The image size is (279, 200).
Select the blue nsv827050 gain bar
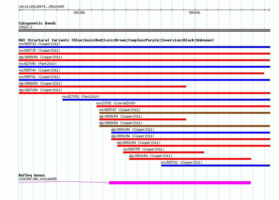(x=144, y=67)
